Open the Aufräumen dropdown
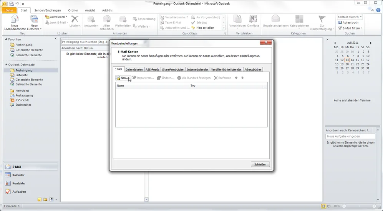The image size is (383, 211). click(x=56, y=17)
